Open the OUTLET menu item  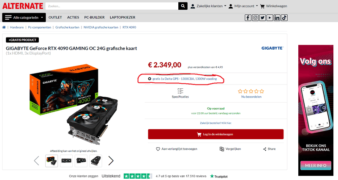point(55,17)
